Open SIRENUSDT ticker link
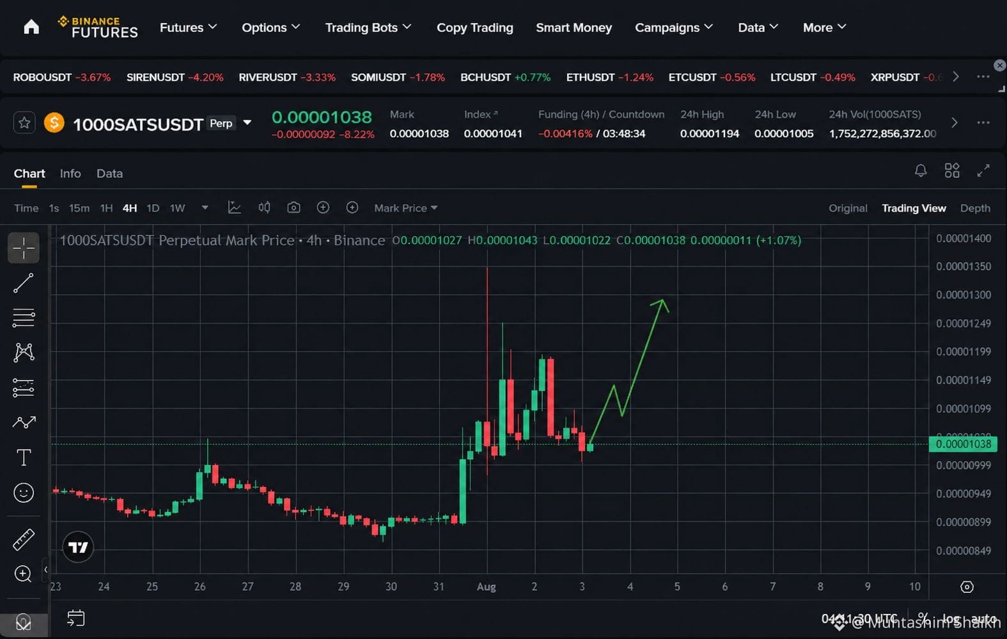Image resolution: width=1007 pixels, height=639 pixels. click(175, 77)
